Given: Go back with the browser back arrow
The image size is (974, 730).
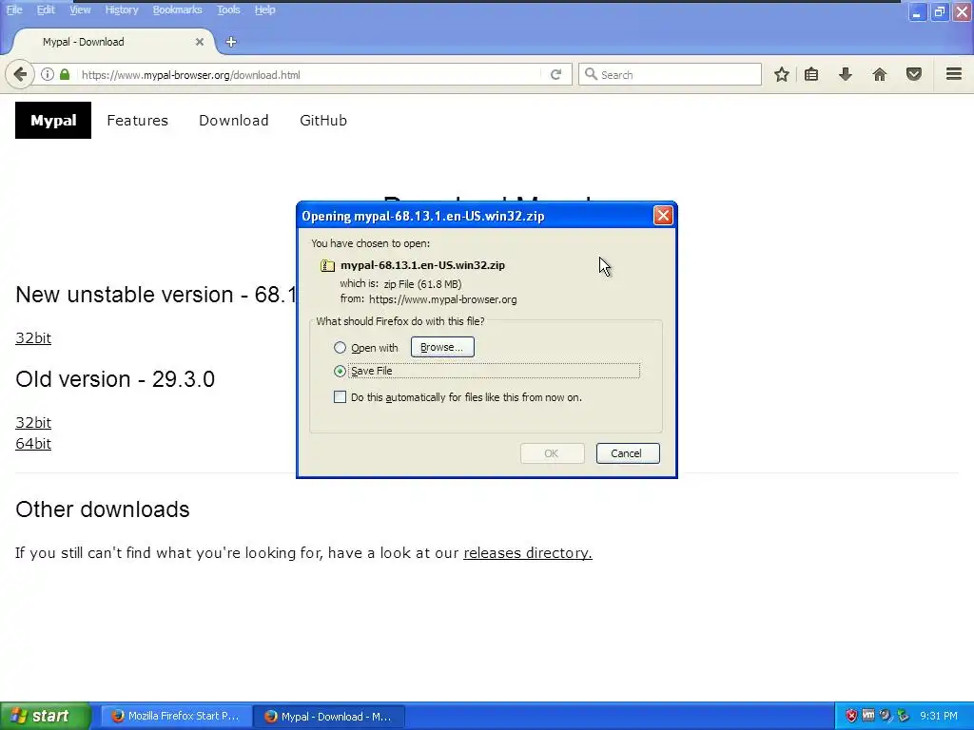Looking at the screenshot, I should click(x=20, y=74).
